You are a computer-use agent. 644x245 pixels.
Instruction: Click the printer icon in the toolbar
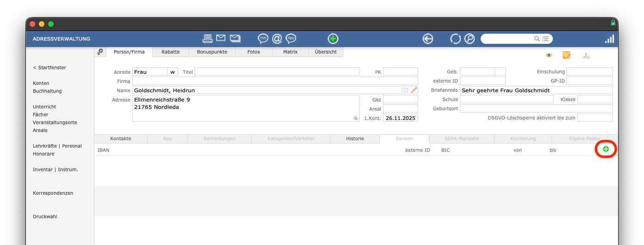pos(208,39)
